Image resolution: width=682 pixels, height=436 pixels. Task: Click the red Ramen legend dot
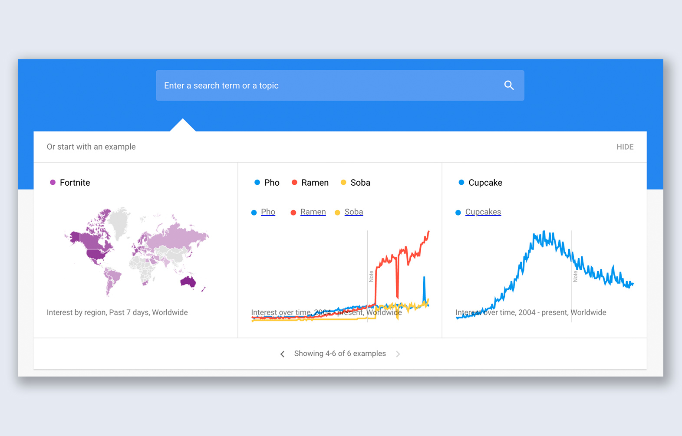pos(294,183)
